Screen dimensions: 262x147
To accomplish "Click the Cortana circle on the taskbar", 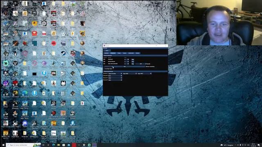I will point(43,145).
